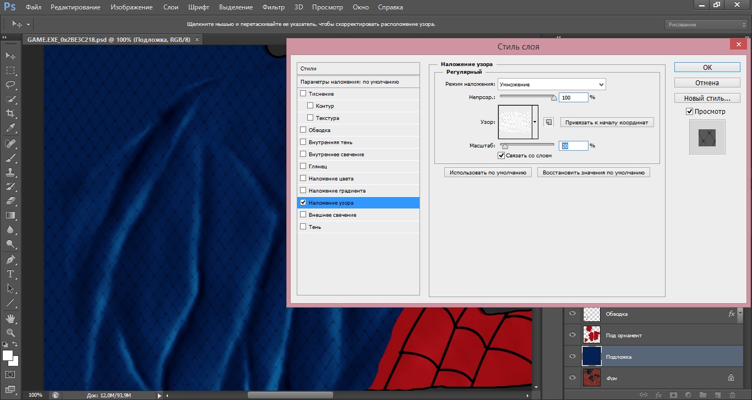Select the Pen tool
This screenshot has height=400, width=752.
tap(10, 259)
